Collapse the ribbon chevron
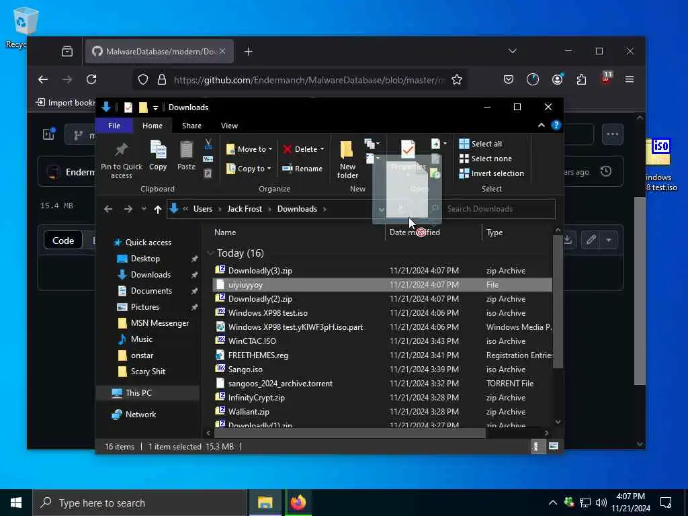Screen dimensions: 688x516 click(x=541, y=126)
